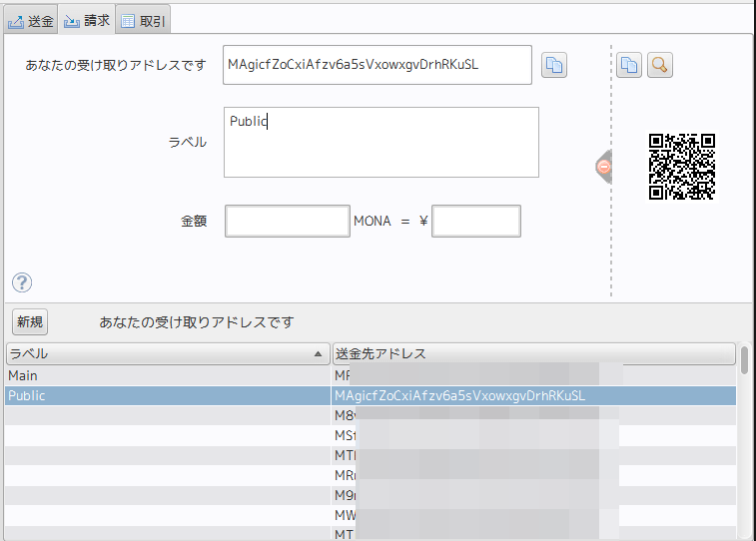The width and height of the screenshot is (756, 541).
Task: Open the 取引 (History) tab
Action: coord(143,21)
